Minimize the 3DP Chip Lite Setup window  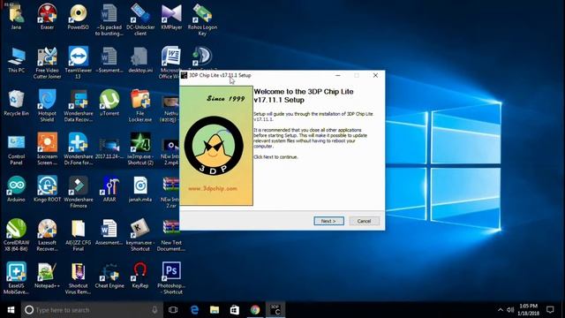tap(337, 75)
